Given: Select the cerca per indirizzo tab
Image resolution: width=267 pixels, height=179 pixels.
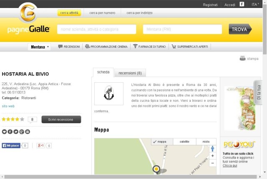Looking at the screenshot, I should pyautogui.click(x=139, y=13).
